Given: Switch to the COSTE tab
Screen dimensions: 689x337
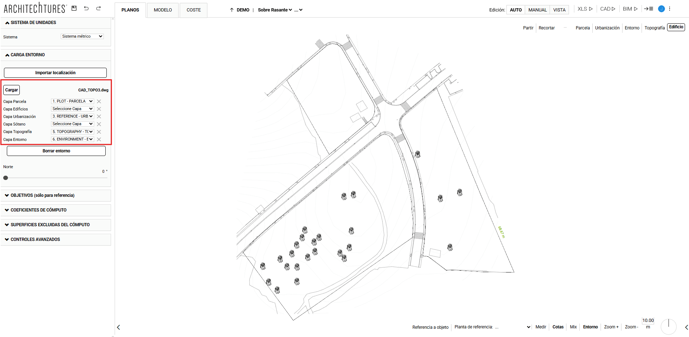Looking at the screenshot, I should click(193, 10).
